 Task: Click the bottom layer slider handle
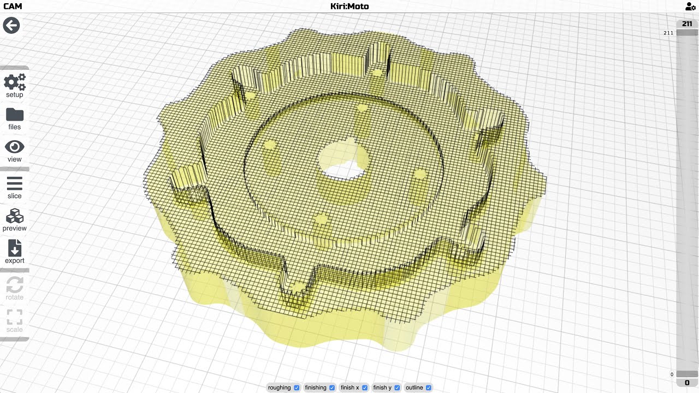tap(687, 374)
